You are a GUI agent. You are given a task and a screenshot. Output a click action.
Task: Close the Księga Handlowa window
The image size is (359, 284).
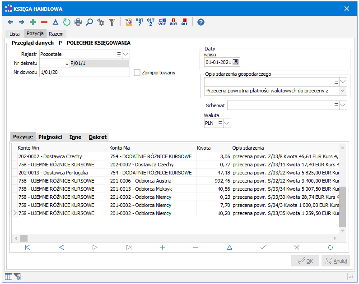tap(347, 9)
